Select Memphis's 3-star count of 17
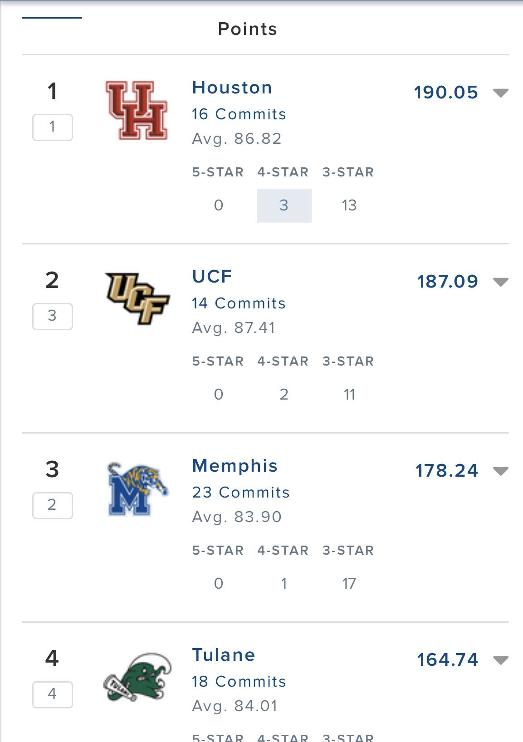Viewport: 523px width, 742px height. click(349, 583)
